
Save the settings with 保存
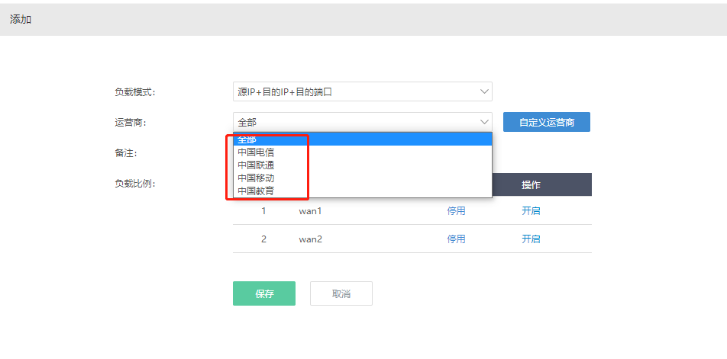tap(264, 293)
